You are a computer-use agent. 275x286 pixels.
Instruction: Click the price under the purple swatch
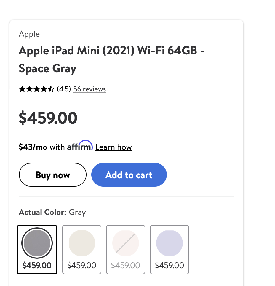(170, 265)
